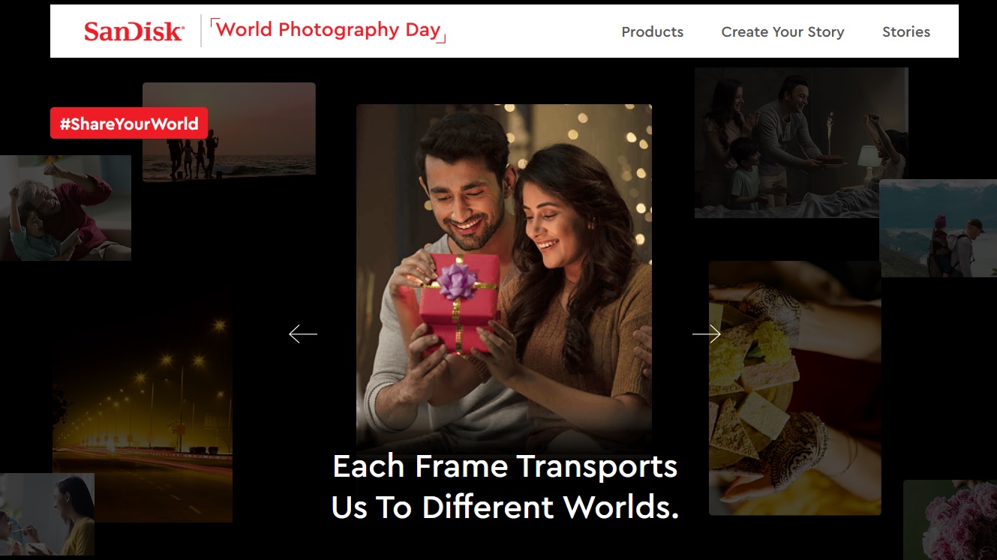Open the night highway streetlights photo
Viewport: 997px width, 560px height.
pyautogui.click(x=143, y=417)
